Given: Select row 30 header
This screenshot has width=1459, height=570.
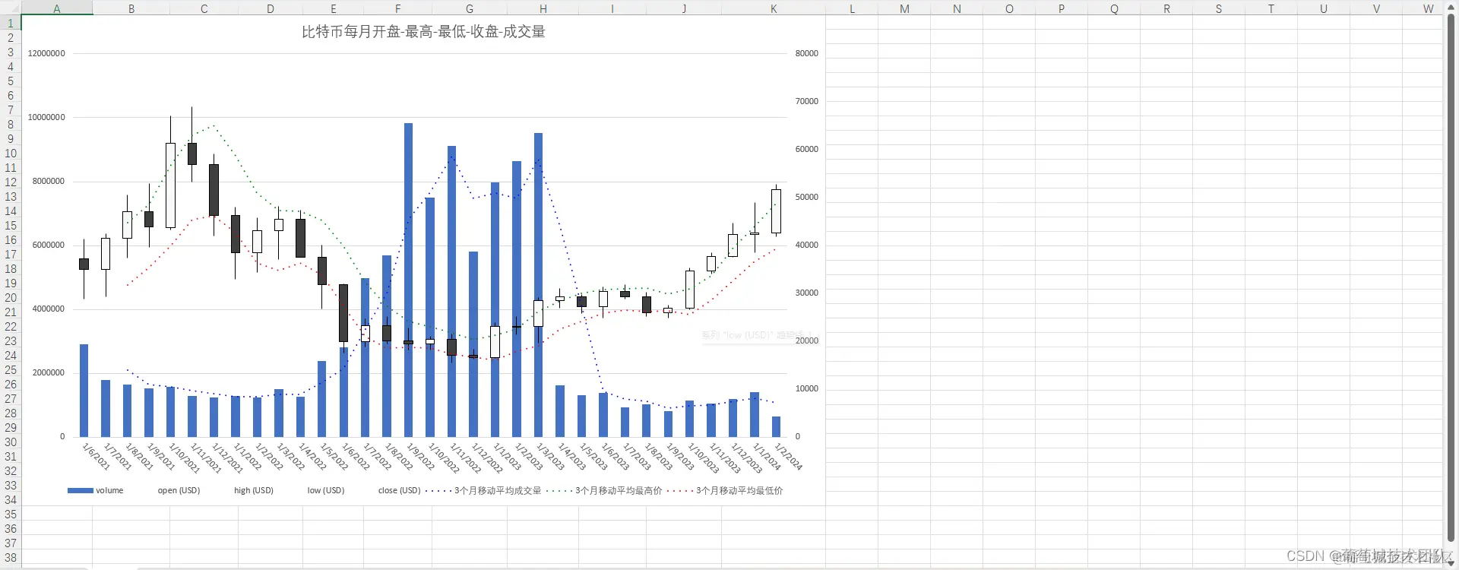Looking at the screenshot, I should click(x=11, y=442).
